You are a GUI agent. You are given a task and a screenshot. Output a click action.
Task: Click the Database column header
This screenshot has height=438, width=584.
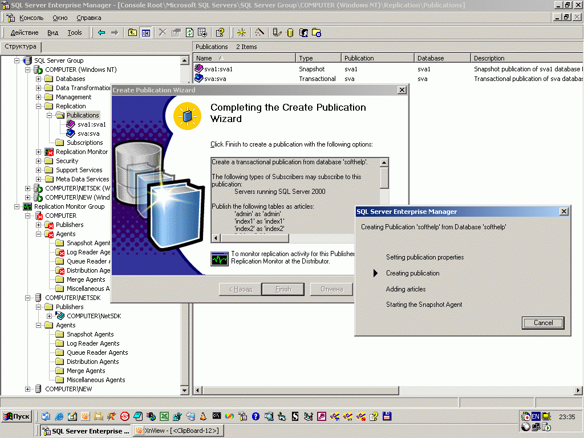(x=442, y=58)
